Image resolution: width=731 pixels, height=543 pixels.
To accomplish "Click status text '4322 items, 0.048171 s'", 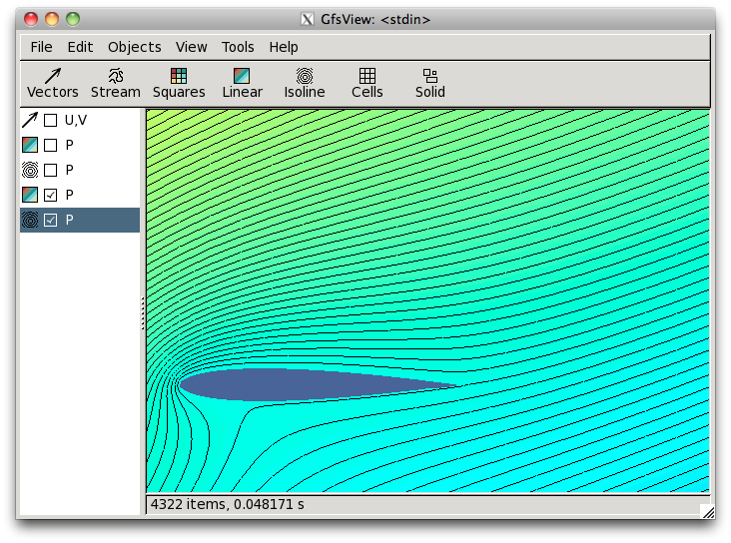I will tap(227, 504).
